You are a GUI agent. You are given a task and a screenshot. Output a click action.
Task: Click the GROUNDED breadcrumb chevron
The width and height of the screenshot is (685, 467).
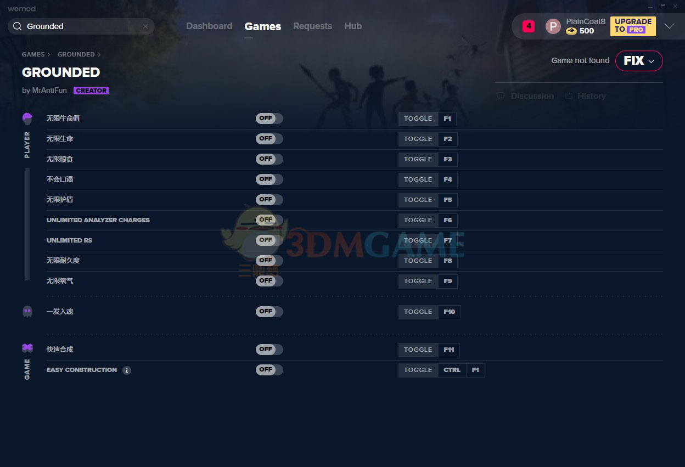tap(99, 55)
